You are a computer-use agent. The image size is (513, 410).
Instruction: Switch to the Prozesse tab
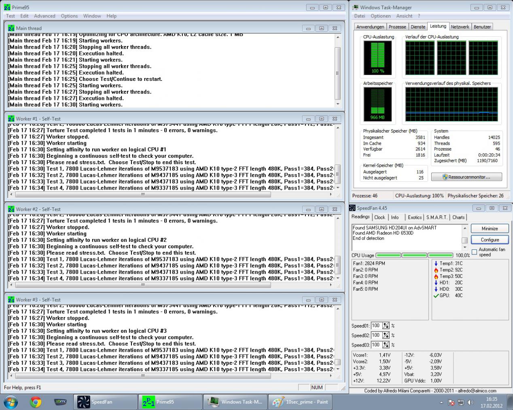[397, 27]
